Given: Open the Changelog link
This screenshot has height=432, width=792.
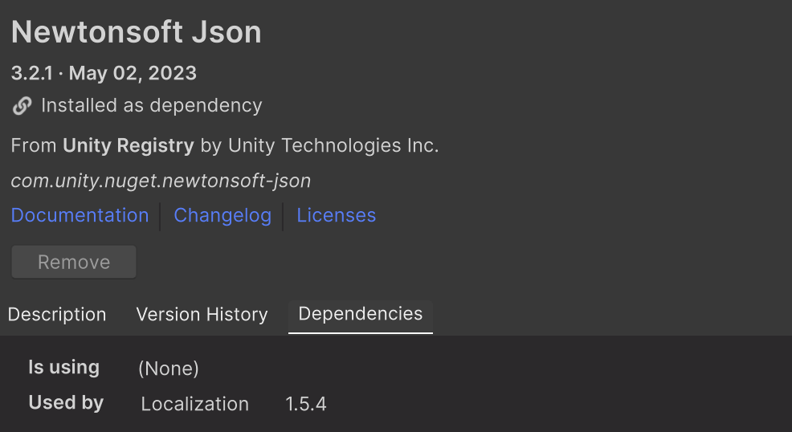Looking at the screenshot, I should 222,215.
